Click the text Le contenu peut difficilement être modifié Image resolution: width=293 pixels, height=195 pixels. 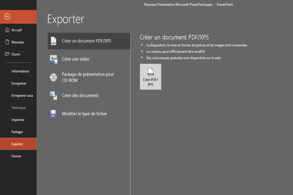[x=175, y=52]
